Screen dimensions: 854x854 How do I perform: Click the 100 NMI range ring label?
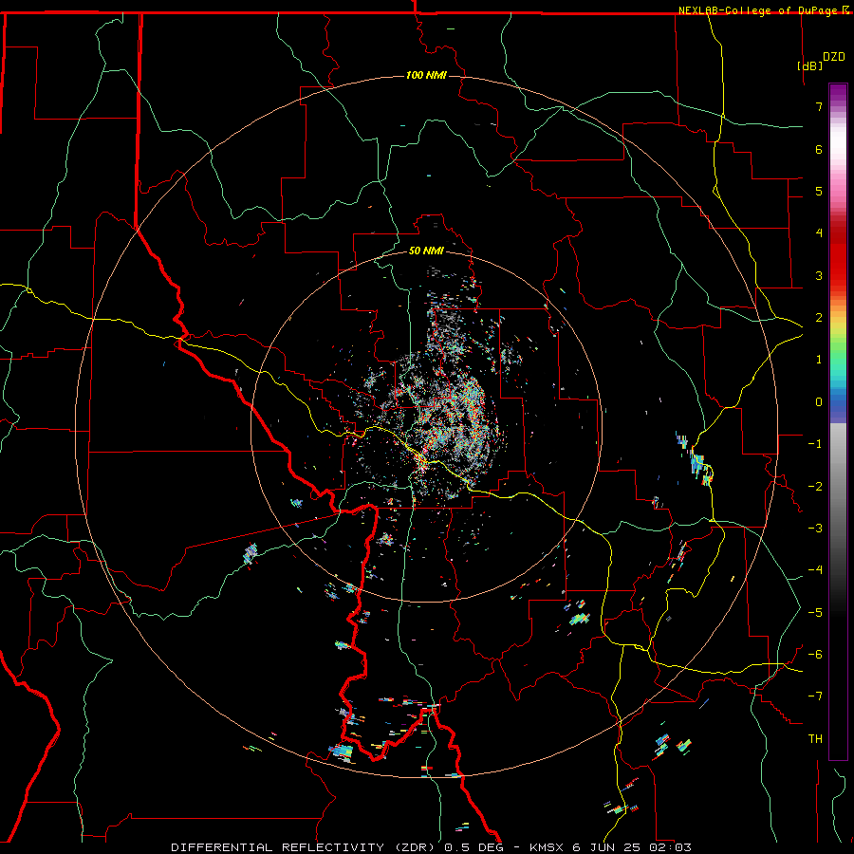(x=426, y=75)
